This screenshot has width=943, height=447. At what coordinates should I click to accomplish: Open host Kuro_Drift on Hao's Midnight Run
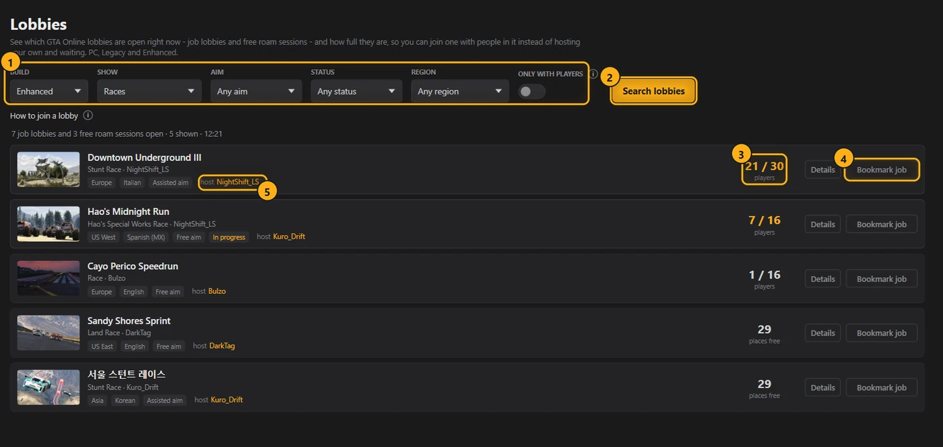[289, 237]
